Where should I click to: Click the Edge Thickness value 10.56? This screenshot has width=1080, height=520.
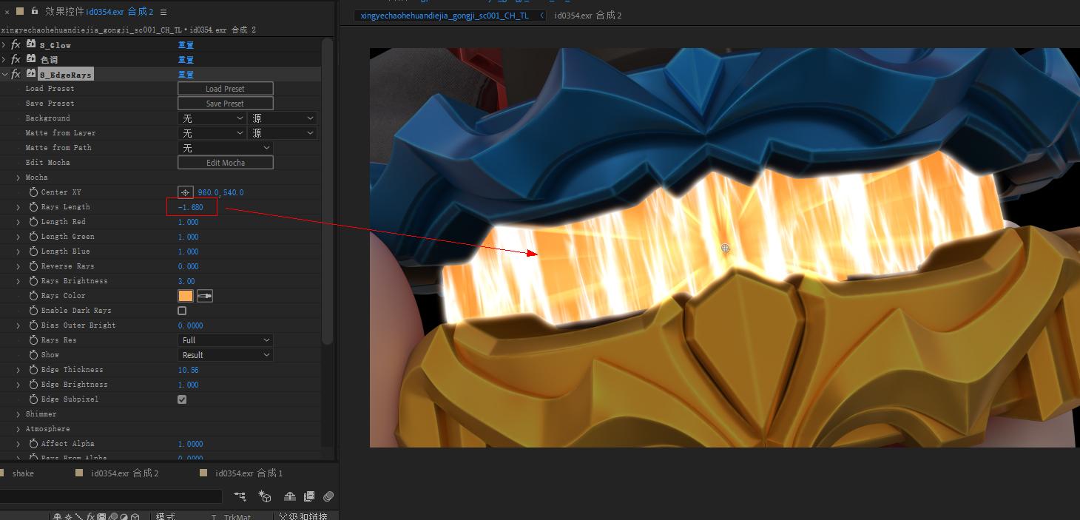click(x=189, y=370)
